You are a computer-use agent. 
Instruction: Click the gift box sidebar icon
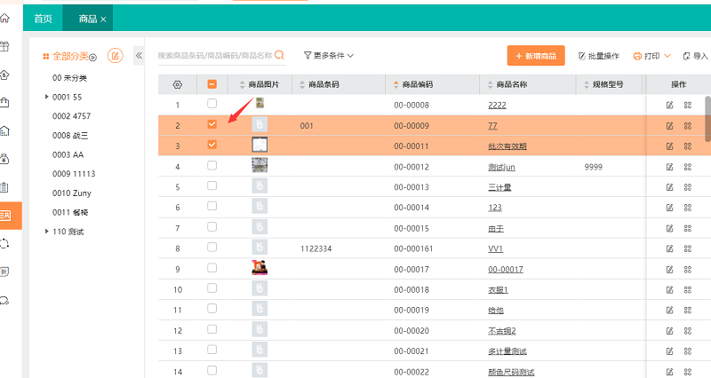pyautogui.click(x=4, y=46)
